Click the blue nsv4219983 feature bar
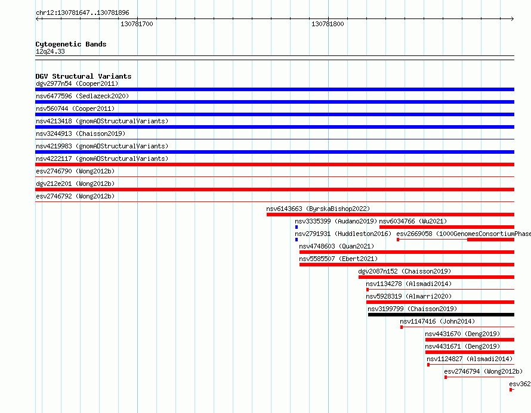Viewport: 531px width, 413px height. 274,152
